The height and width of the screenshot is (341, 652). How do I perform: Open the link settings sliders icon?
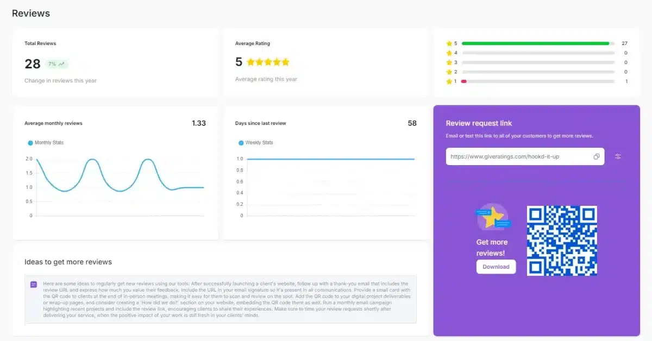618,156
